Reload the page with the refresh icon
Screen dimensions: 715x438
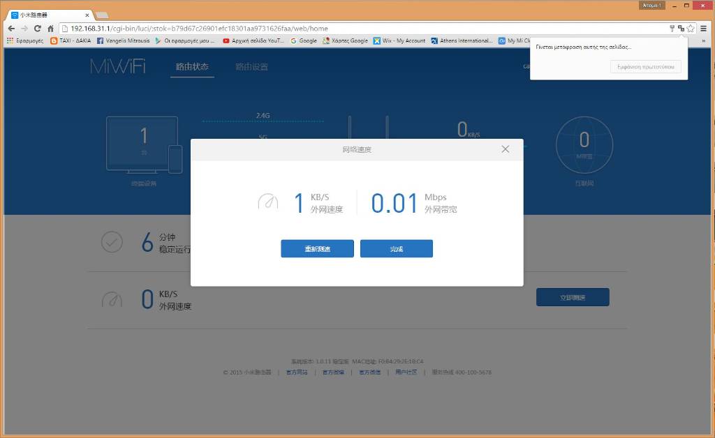(x=38, y=29)
